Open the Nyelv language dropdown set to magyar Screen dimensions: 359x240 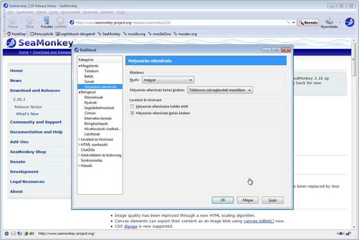point(168,80)
